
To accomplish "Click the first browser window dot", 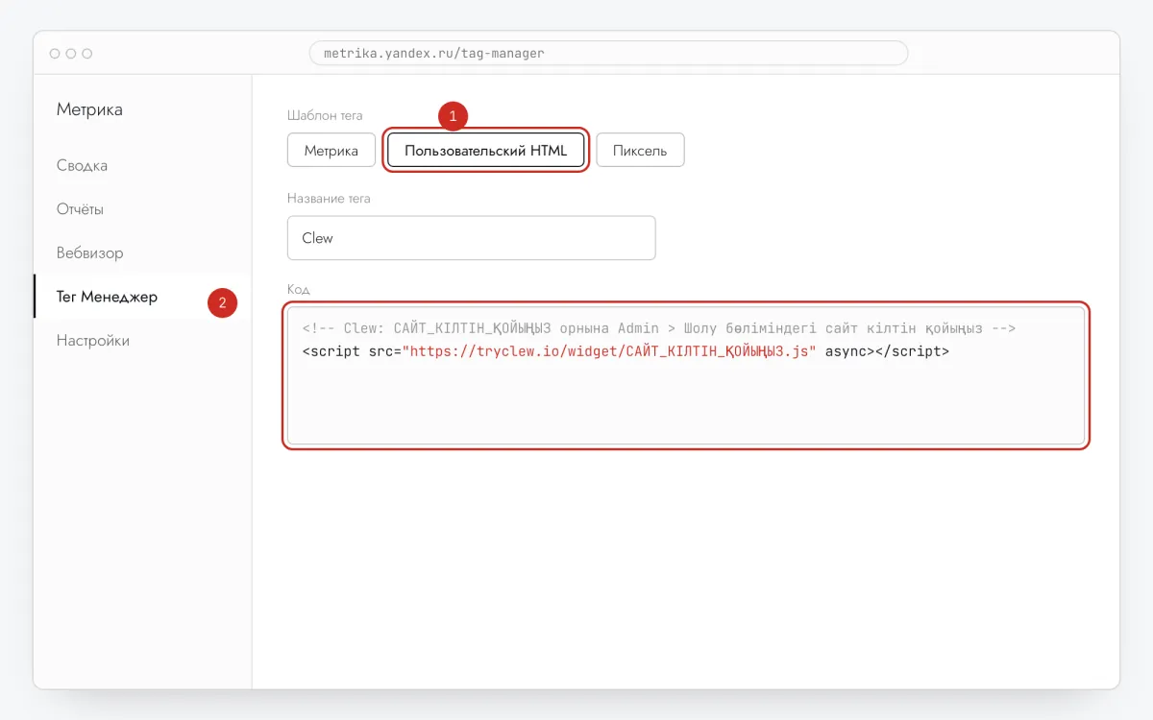I will point(55,54).
